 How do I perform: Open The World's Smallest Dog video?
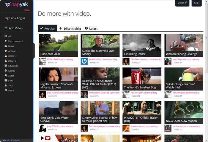pyautogui.click(x=142, y=79)
